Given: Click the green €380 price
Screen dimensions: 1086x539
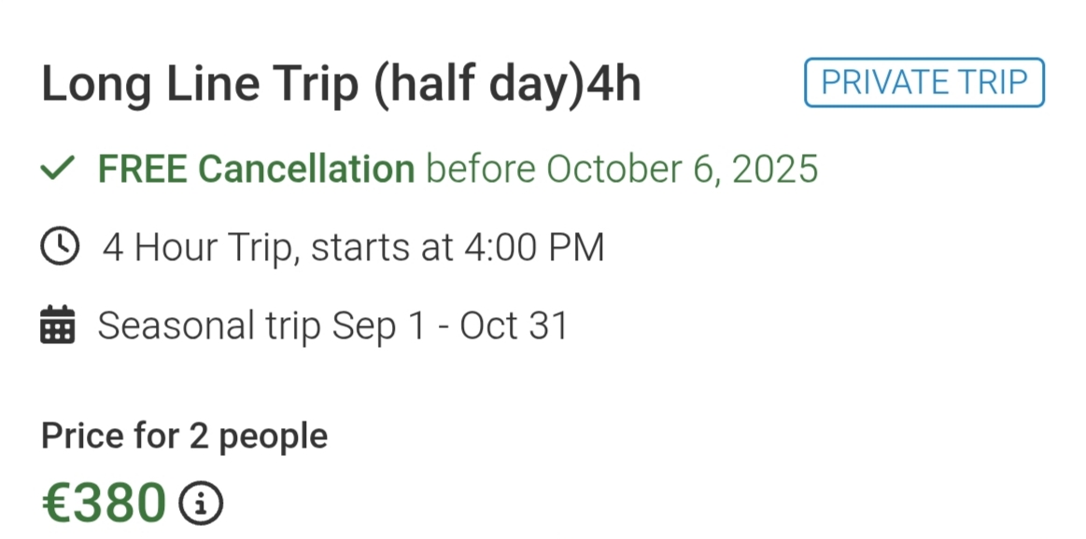Looking at the screenshot, I should 104,504.
